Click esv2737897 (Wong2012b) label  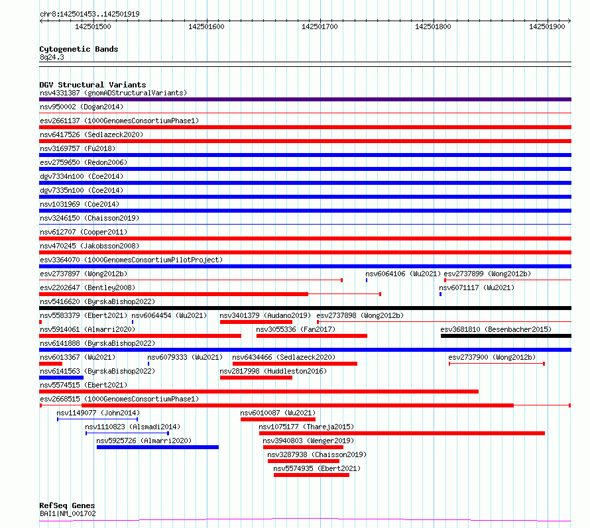(84, 274)
